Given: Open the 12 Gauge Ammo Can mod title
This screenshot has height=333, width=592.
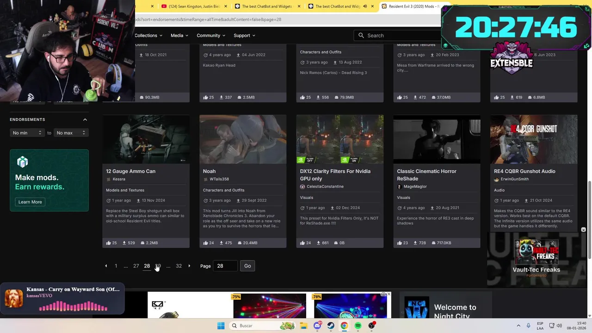Looking at the screenshot, I should click(130, 171).
